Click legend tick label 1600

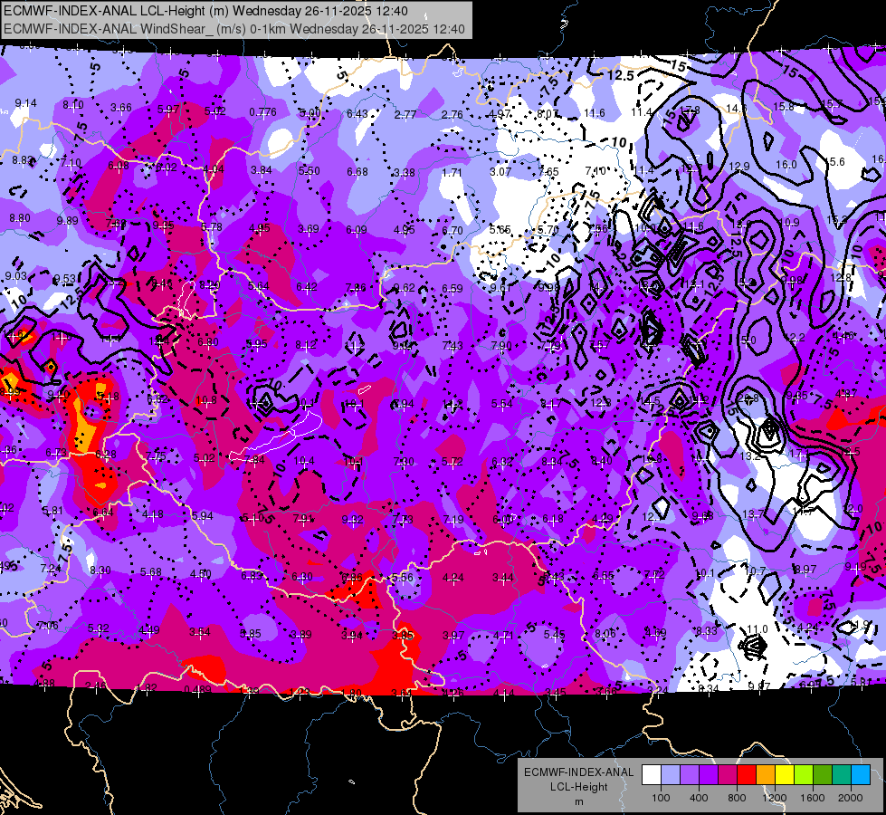tap(813, 798)
